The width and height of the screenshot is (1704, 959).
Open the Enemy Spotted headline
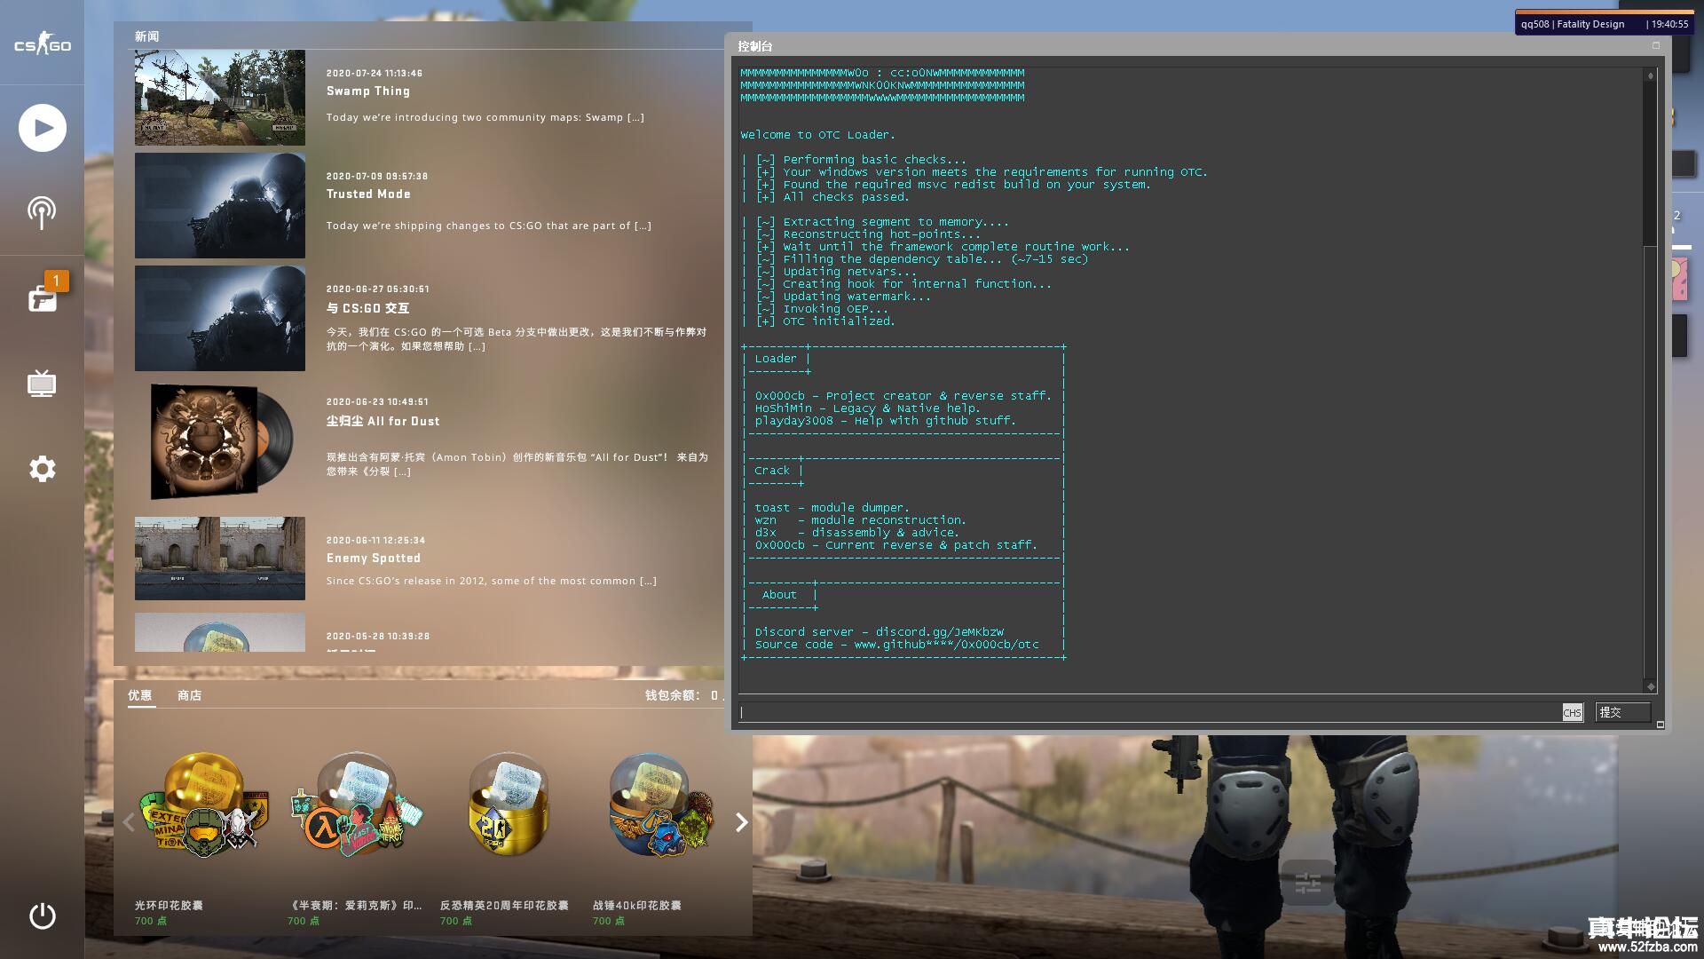pyautogui.click(x=374, y=558)
